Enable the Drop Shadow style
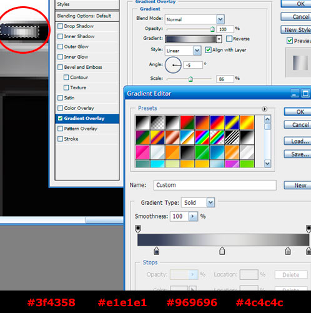 coord(60,26)
